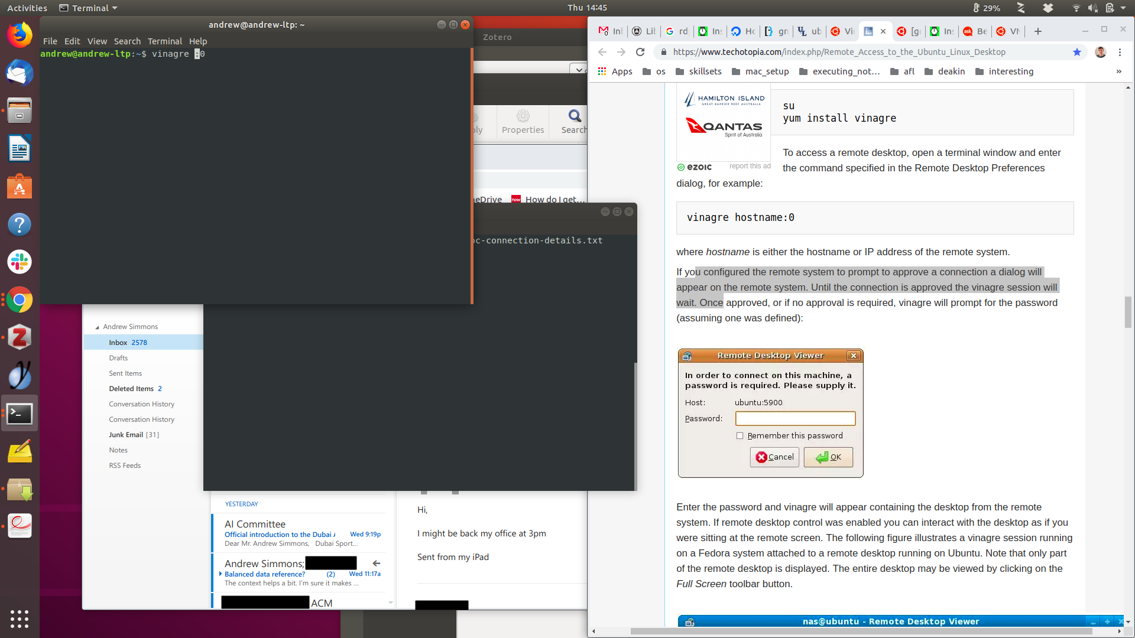Open a new Chrome tab with plus icon
The height and width of the screenshot is (638, 1135).
point(1037,31)
